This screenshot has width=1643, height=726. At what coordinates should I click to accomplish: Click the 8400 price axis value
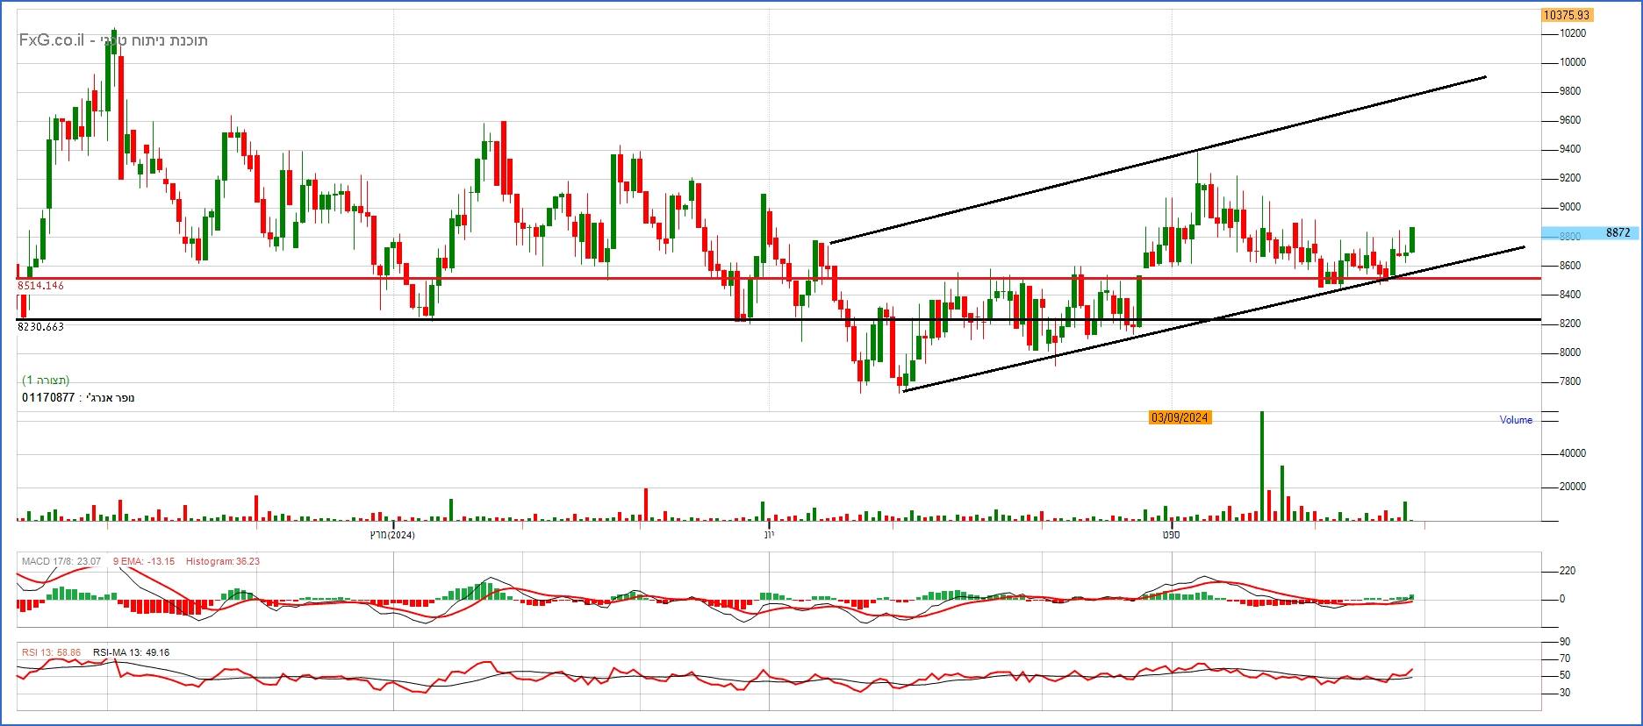1570,295
